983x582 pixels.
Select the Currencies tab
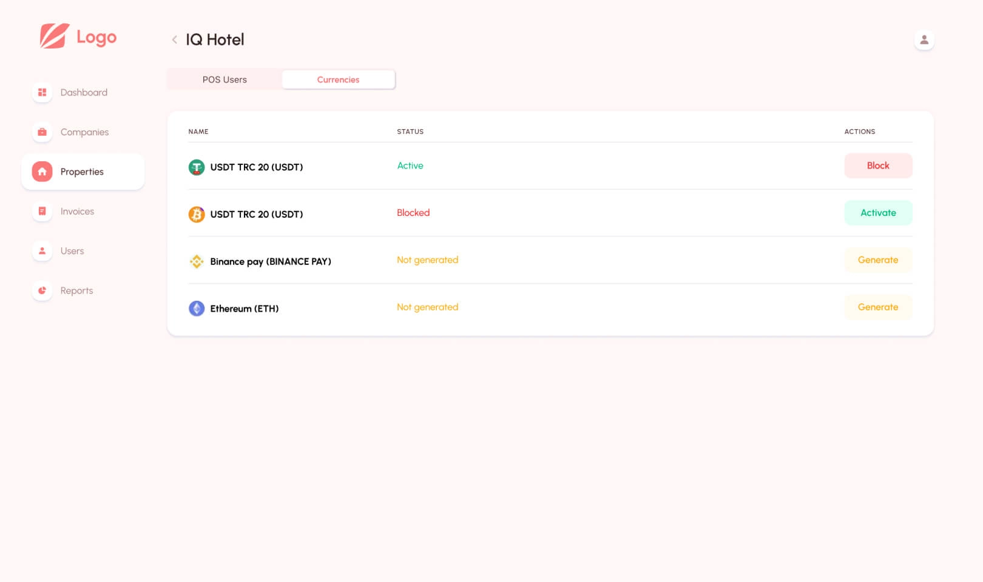click(x=338, y=79)
